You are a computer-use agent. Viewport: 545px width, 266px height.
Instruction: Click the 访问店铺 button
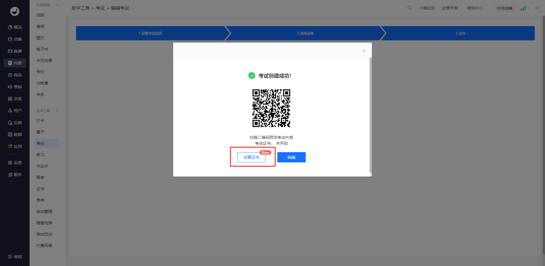click(504, 8)
